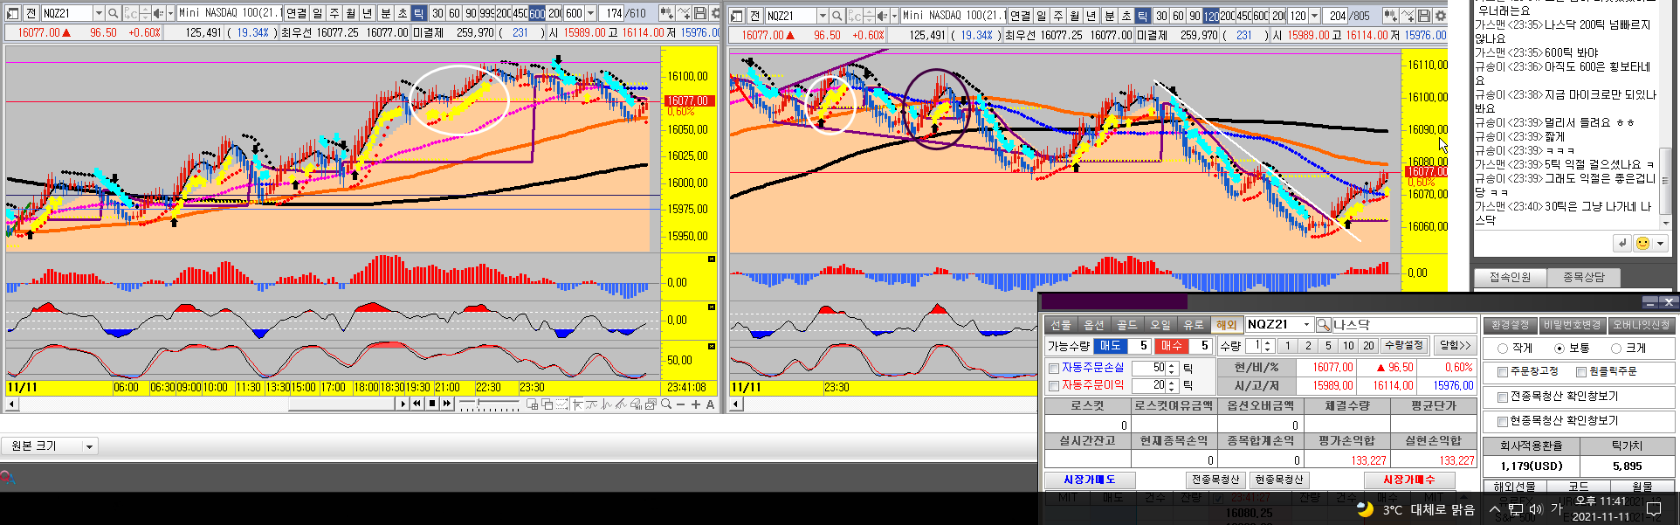Click the plus zoom-in icon below left chart
Screen dimensions: 1680x525
[x=696, y=404]
